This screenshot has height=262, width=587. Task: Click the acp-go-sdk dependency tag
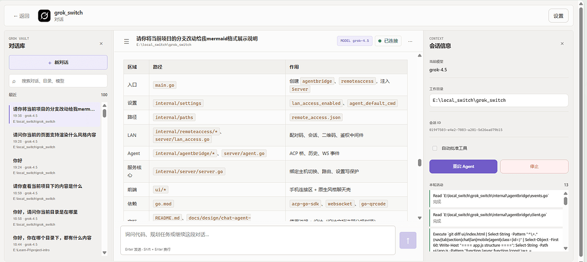pyautogui.click(x=306, y=204)
